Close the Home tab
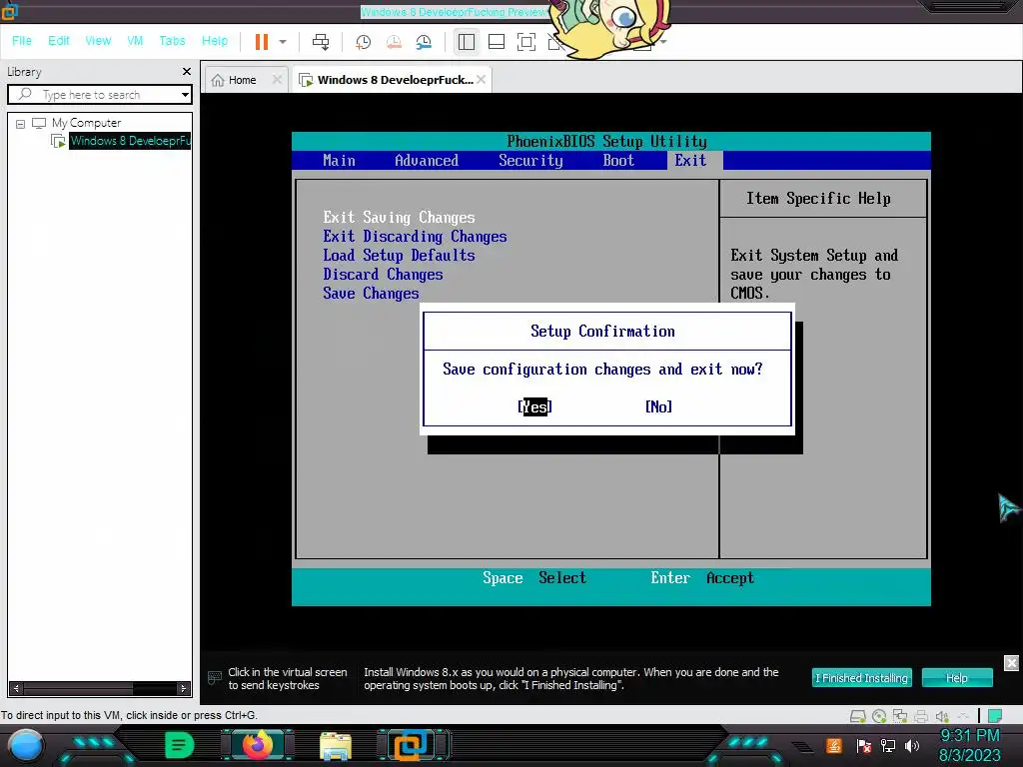The height and width of the screenshot is (767, 1023). pos(277,80)
